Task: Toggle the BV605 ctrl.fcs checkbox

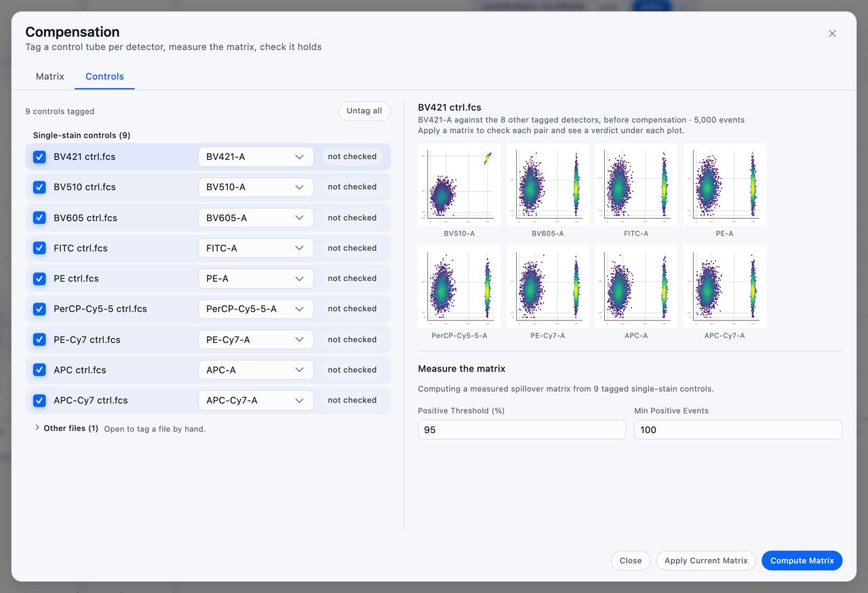Action: (x=39, y=218)
